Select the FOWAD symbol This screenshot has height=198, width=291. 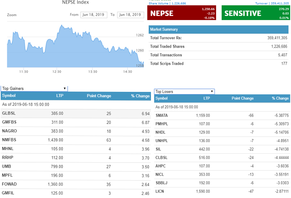tap(9, 184)
